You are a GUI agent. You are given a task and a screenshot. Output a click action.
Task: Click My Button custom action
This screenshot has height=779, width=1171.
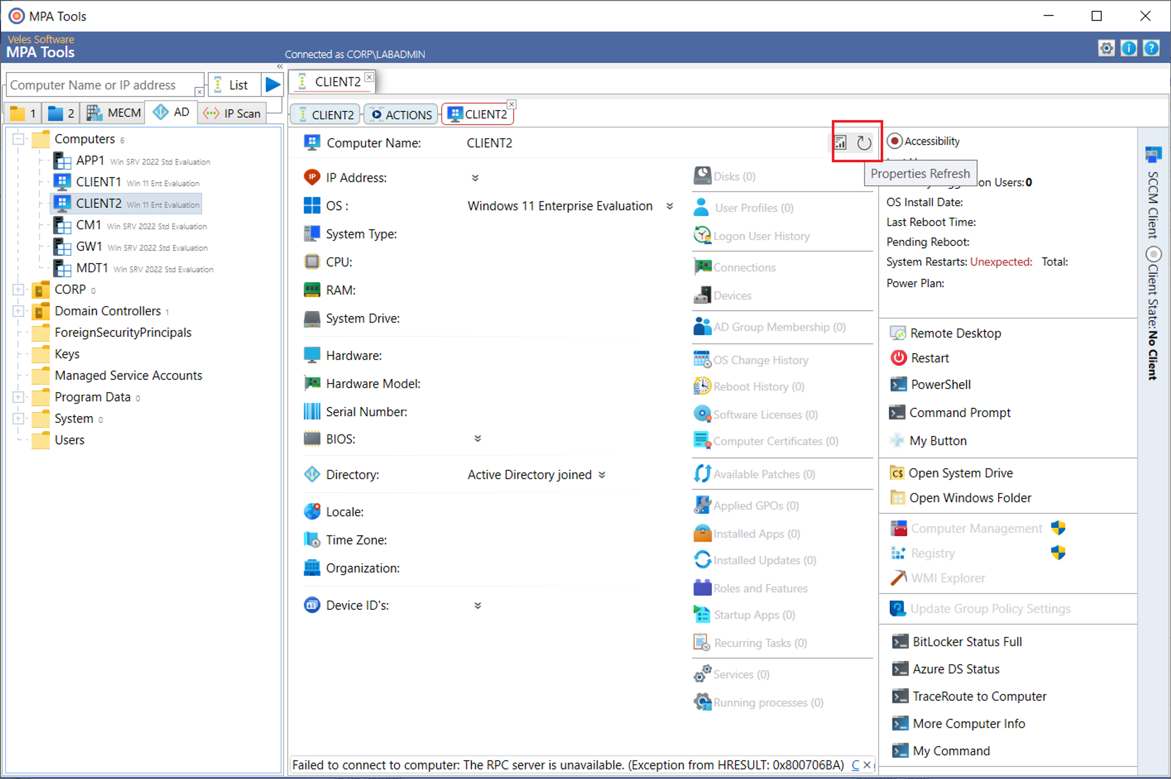point(928,441)
